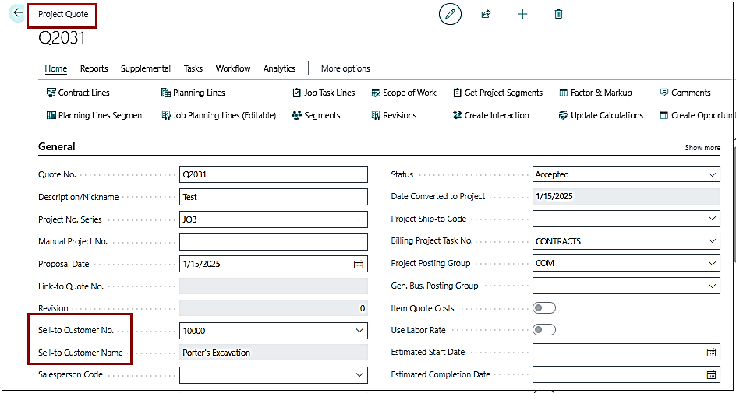The width and height of the screenshot is (736, 393).
Task: Open Comments action
Action: click(685, 93)
